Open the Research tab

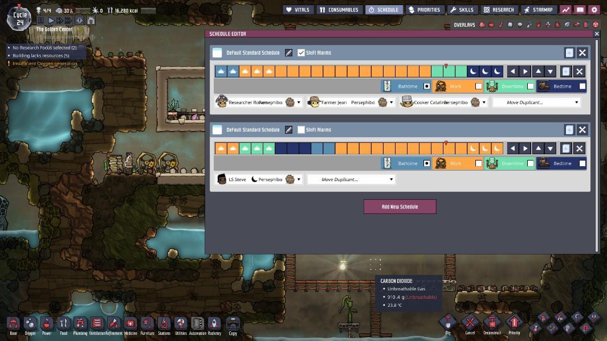click(x=499, y=10)
